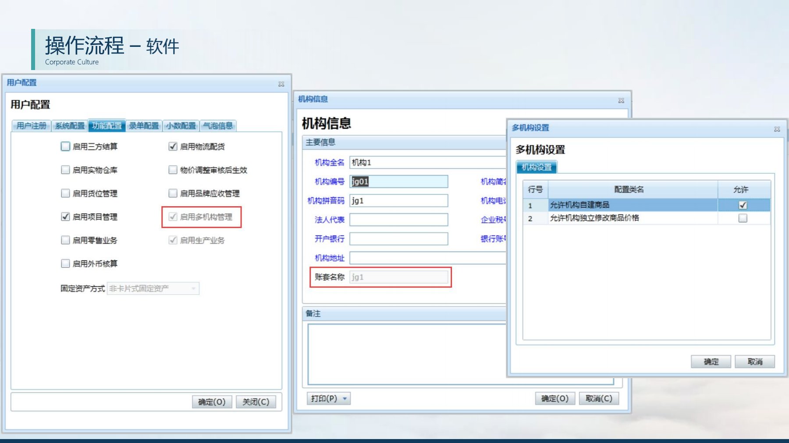The image size is (789, 443).
Task: Enable the 启用实物仓库 checkbox
Action: tap(65, 170)
